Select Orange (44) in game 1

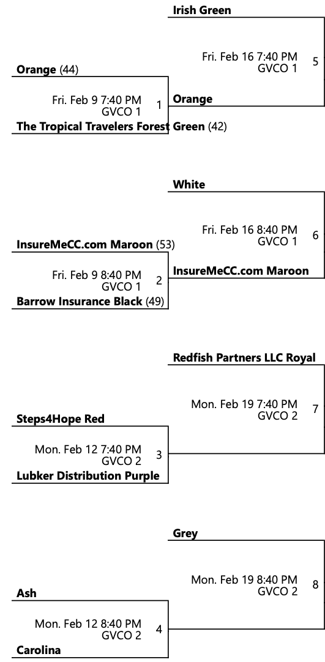(x=47, y=70)
